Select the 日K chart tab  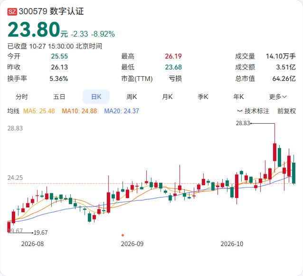[x=96, y=97]
